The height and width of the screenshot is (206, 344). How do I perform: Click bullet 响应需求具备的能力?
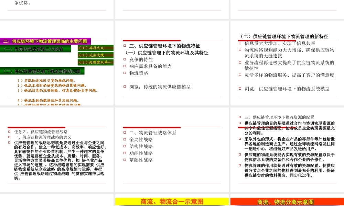[x=151, y=66]
